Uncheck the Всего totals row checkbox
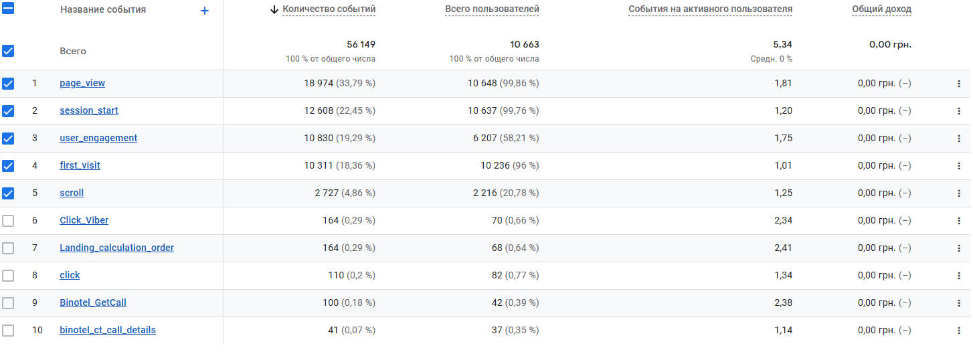Image resolution: width=973 pixels, height=354 pixels. 8,51
